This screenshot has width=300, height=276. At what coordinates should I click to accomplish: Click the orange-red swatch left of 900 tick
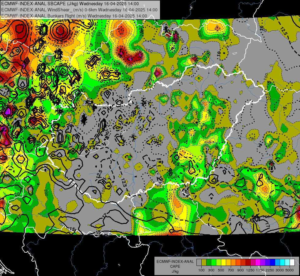[238, 262]
